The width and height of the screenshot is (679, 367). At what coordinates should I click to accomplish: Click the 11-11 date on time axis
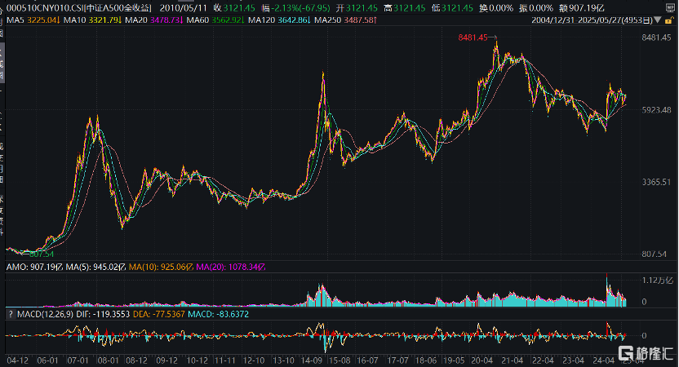pos(225,360)
